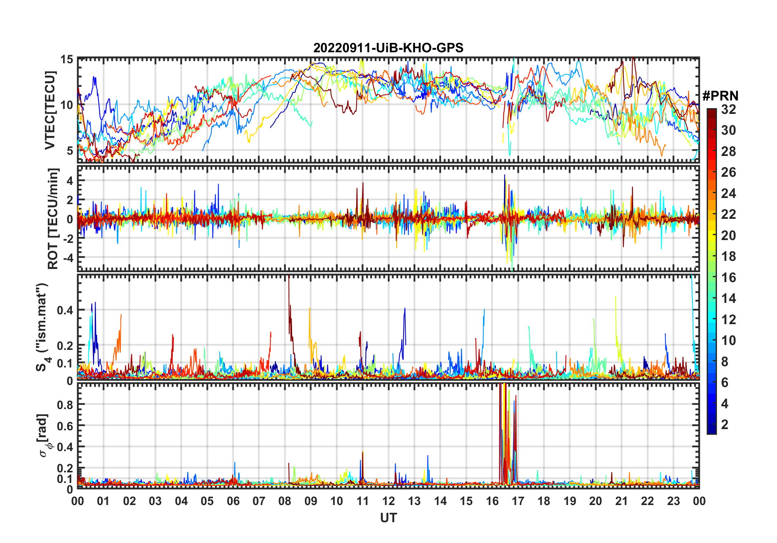The height and width of the screenshot is (543, 777).
Task: Click UT hour tick label 01
Action: 103,501
